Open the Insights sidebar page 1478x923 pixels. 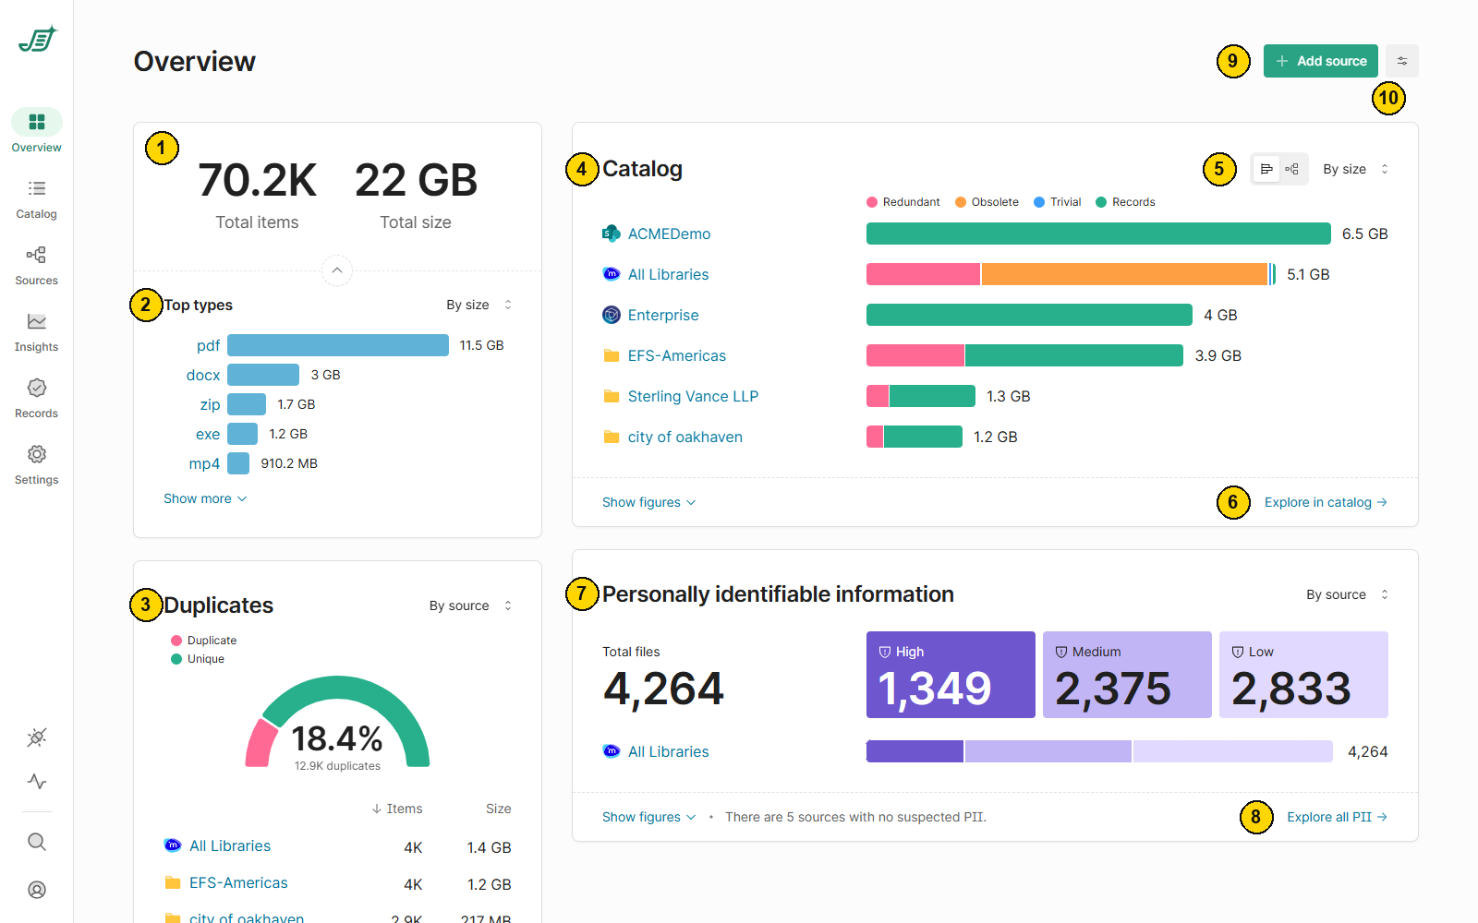pyautogui.click(x=37, y=332)
